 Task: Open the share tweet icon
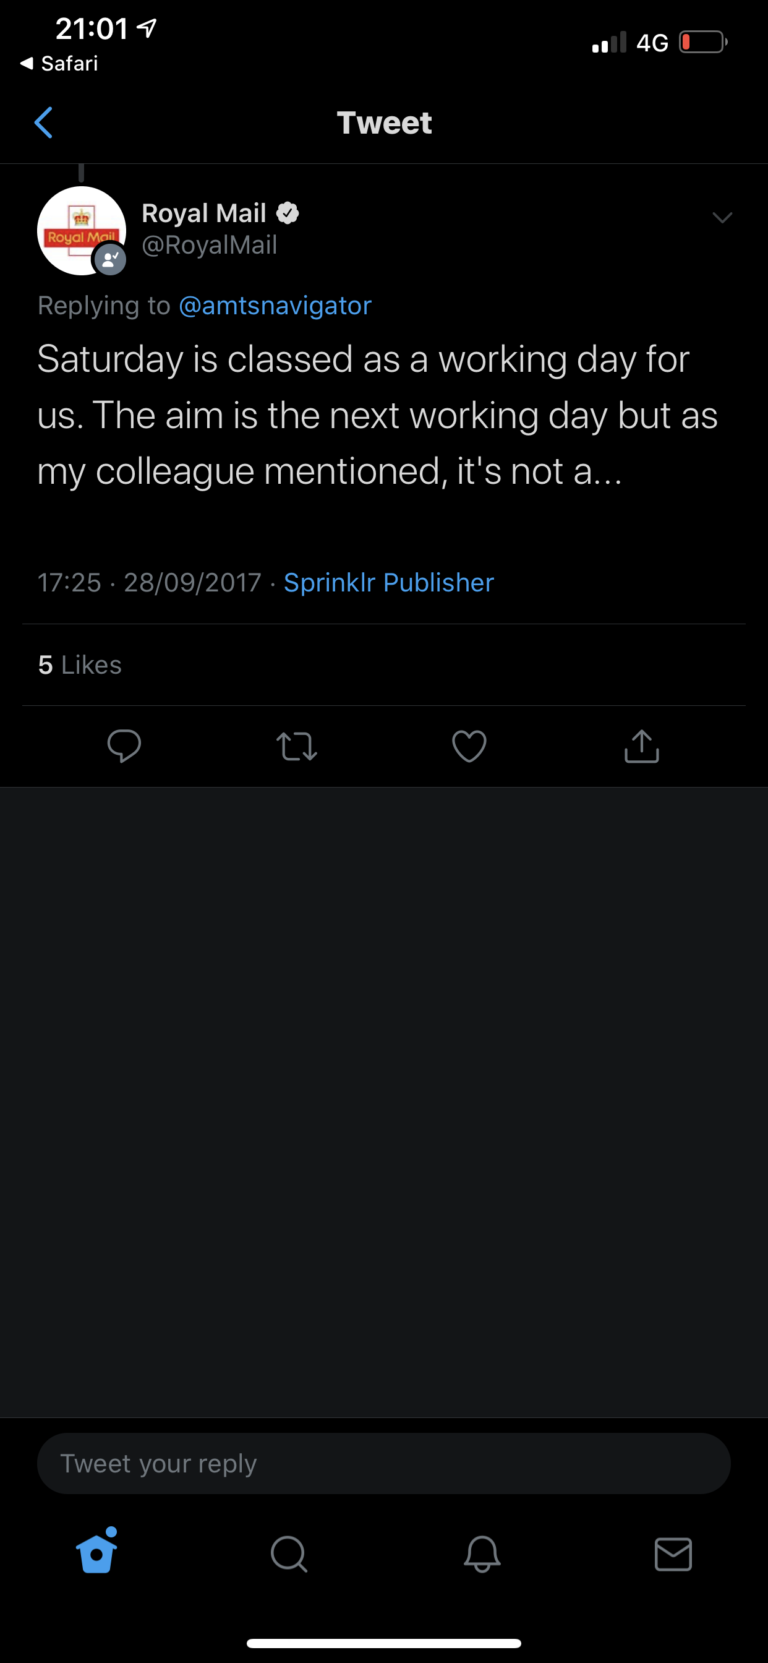click(x=641, y=746)
